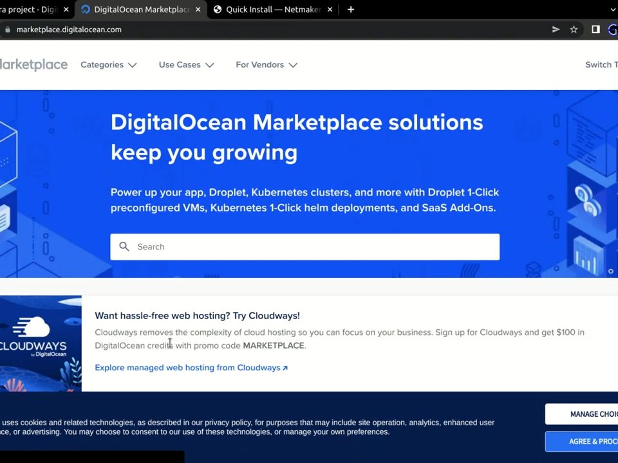Close the project DigitalOcean tab

[66, 10]
